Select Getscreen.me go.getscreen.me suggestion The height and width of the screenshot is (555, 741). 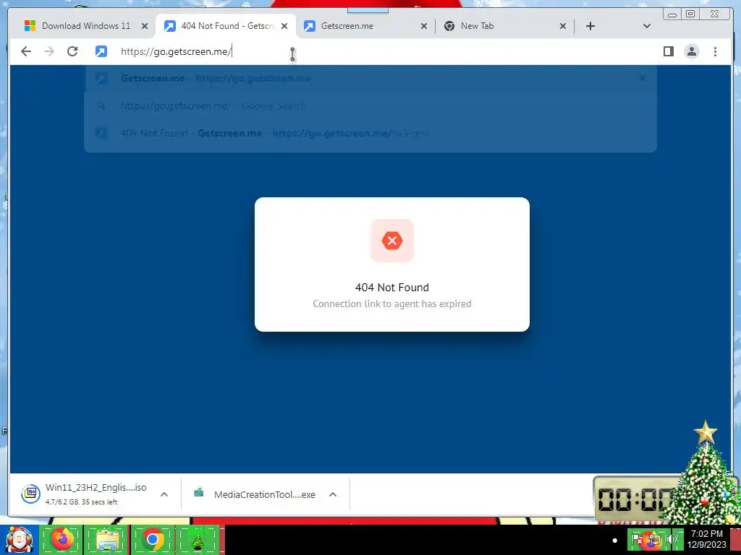370,78
